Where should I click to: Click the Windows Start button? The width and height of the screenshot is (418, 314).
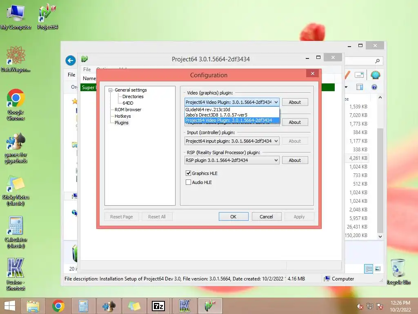10,306
